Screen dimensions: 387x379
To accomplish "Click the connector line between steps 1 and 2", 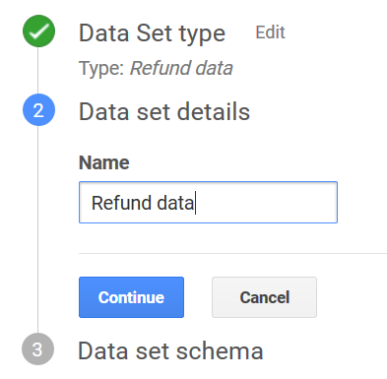I will [37, 71].
